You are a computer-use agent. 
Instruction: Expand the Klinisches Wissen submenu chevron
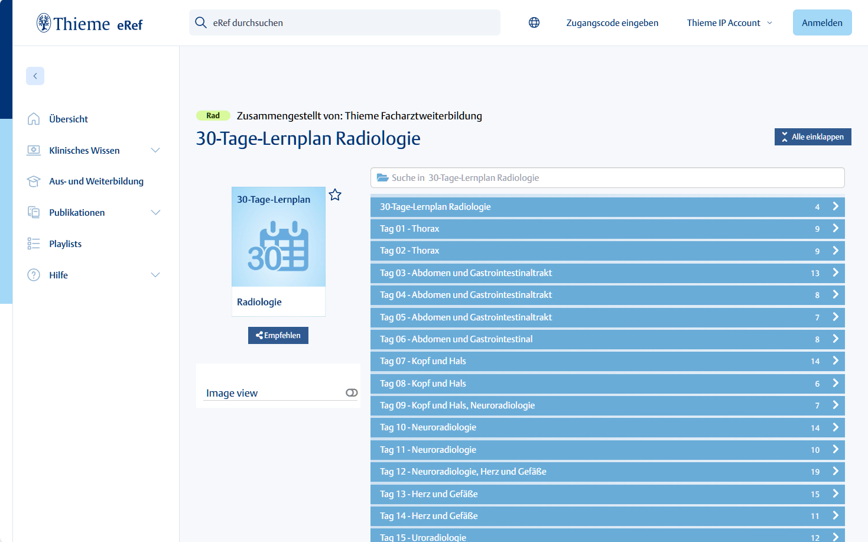click(x=155, y=150)
